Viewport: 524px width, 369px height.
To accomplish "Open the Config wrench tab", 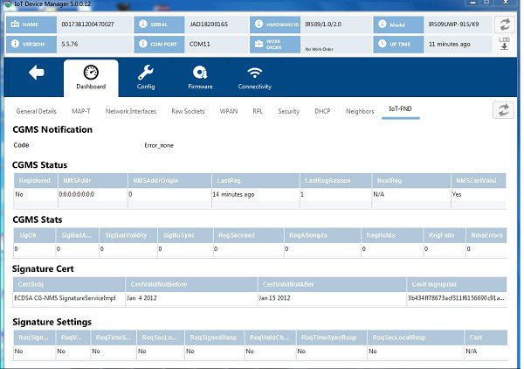I will point(146,78).
